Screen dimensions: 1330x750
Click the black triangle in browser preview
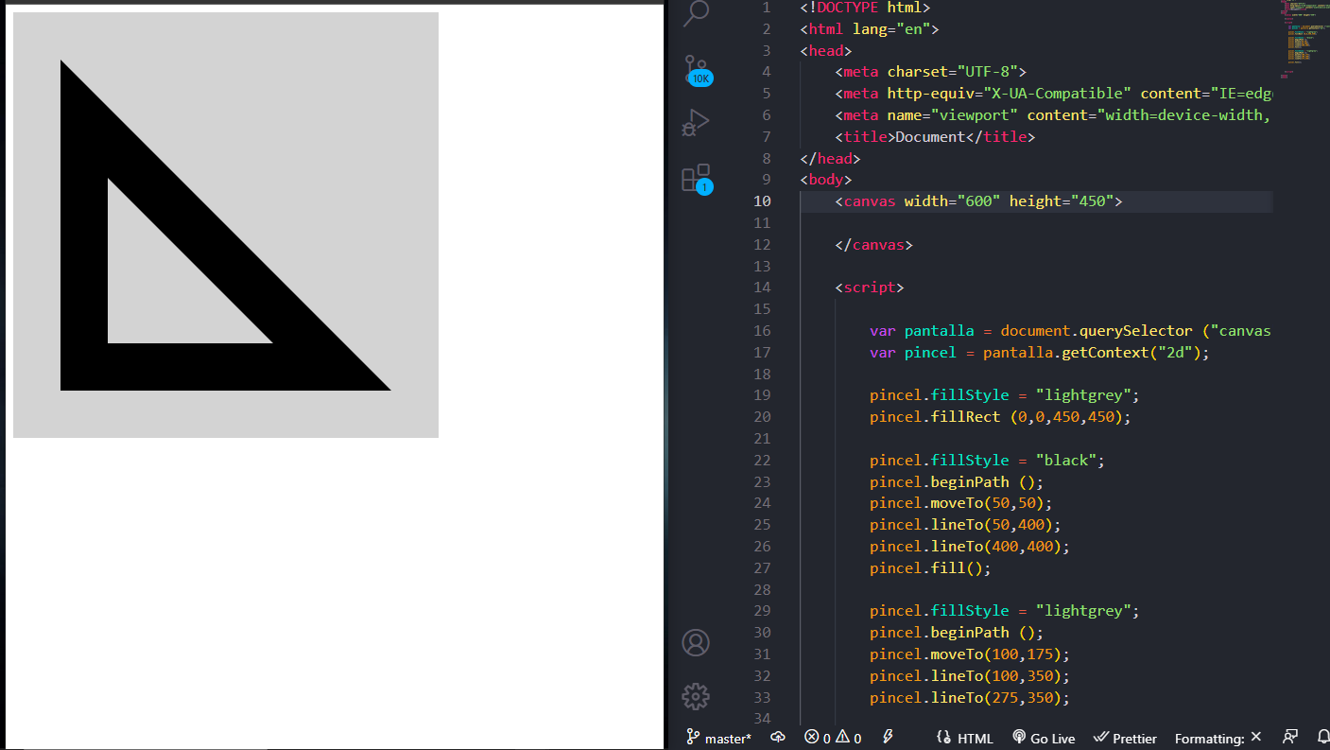[x=83, y=284]
